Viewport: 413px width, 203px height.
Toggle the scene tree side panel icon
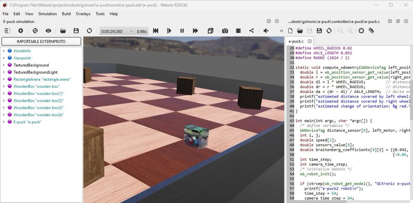[x=7, y=31]
